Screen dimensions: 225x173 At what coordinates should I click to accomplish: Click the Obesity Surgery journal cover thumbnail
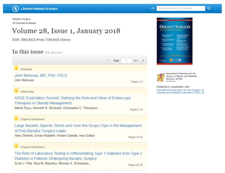(x=175, y=41)
